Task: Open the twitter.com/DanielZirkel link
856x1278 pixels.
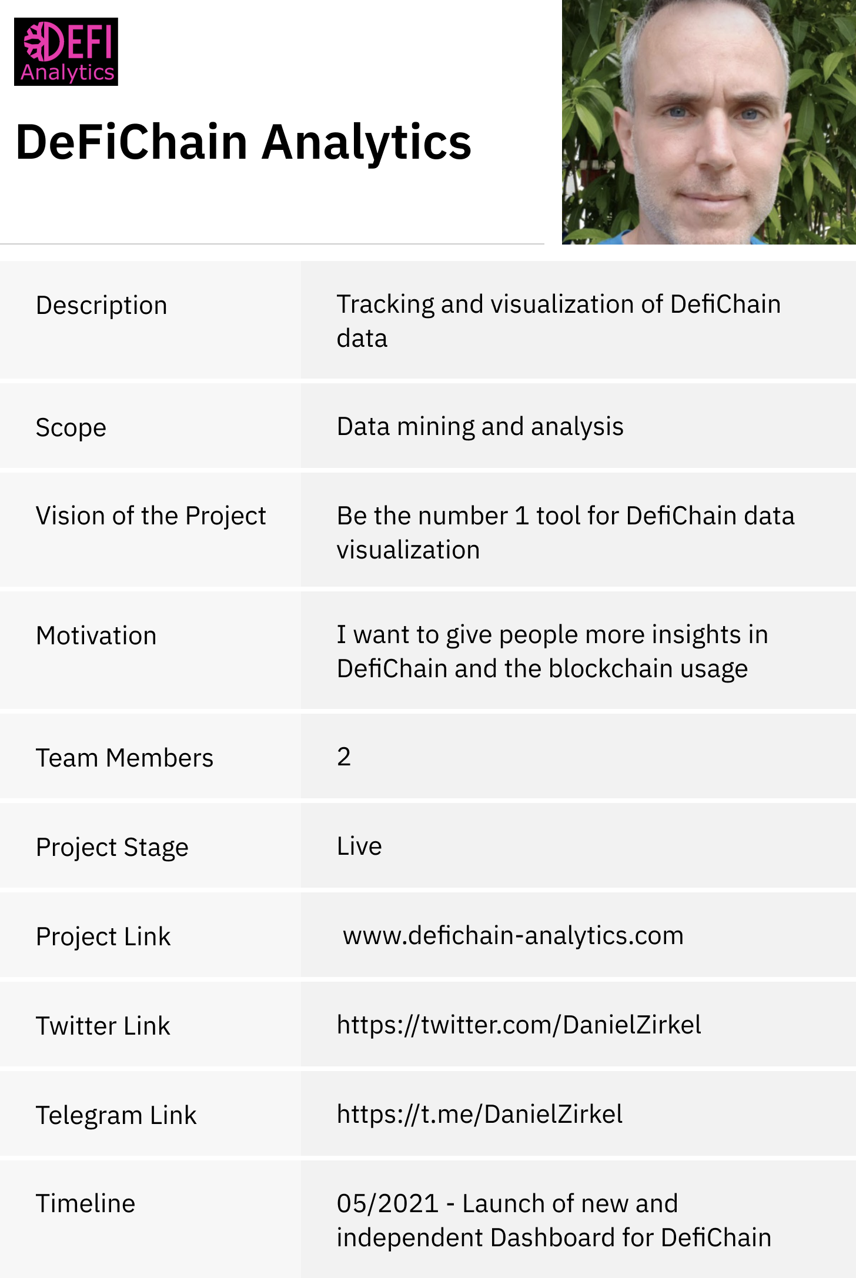Action: (519, 1025)
